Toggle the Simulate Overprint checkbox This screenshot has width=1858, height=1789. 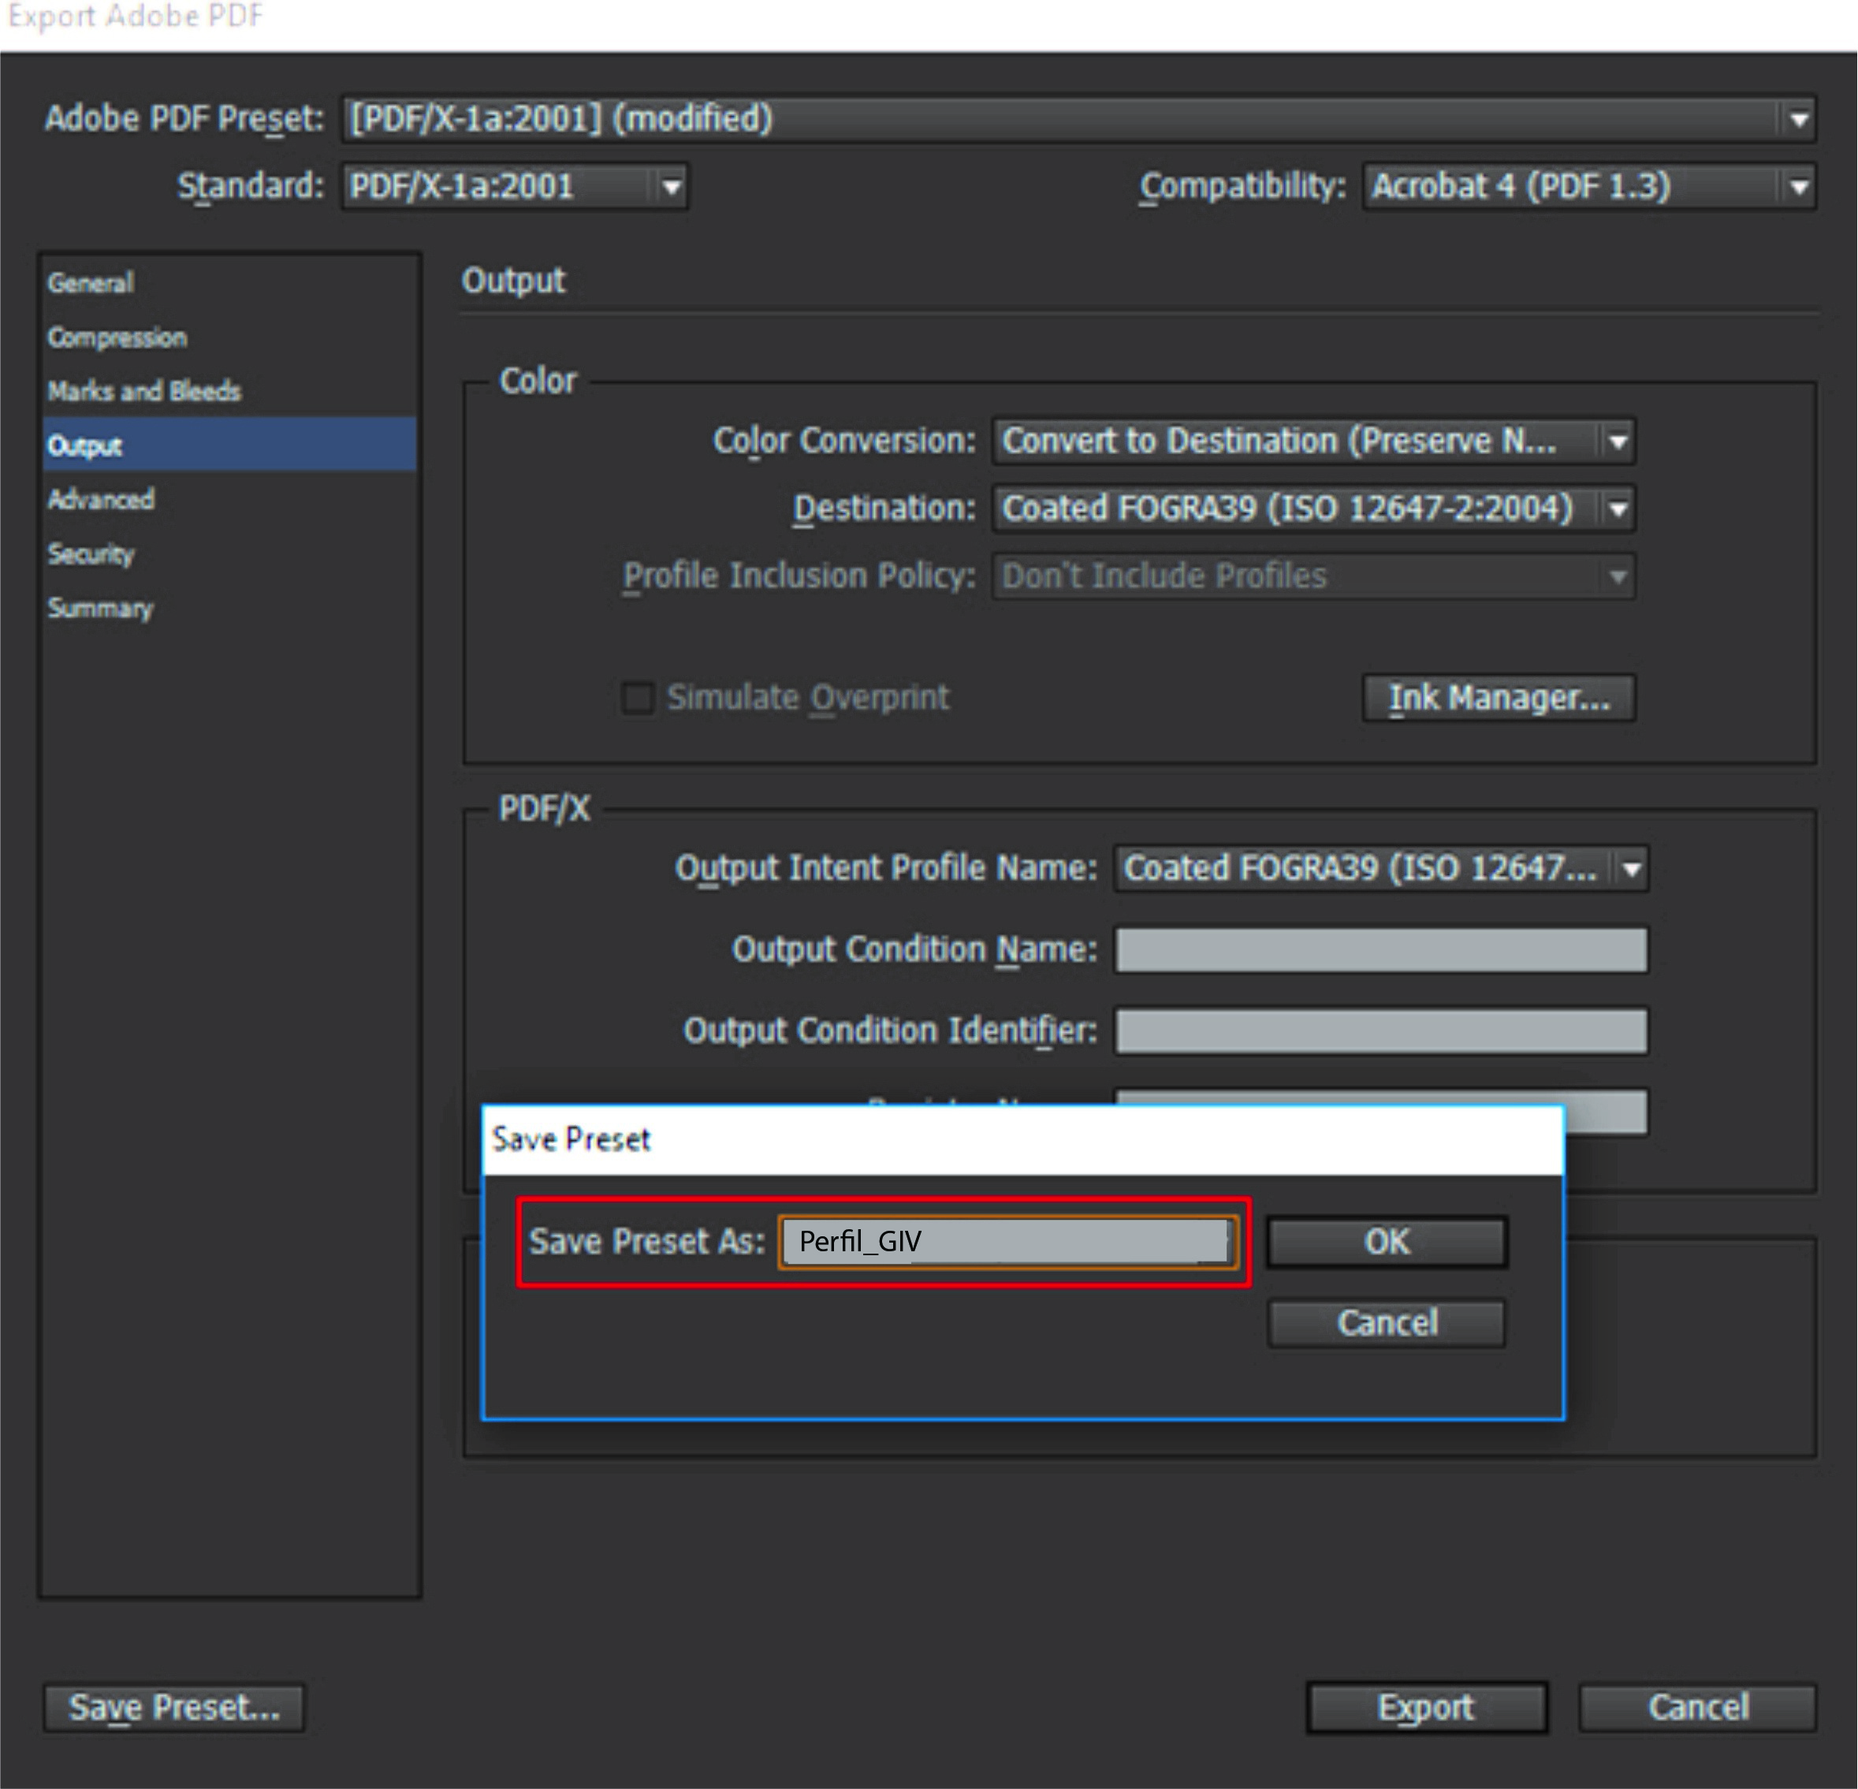point(638,698)
